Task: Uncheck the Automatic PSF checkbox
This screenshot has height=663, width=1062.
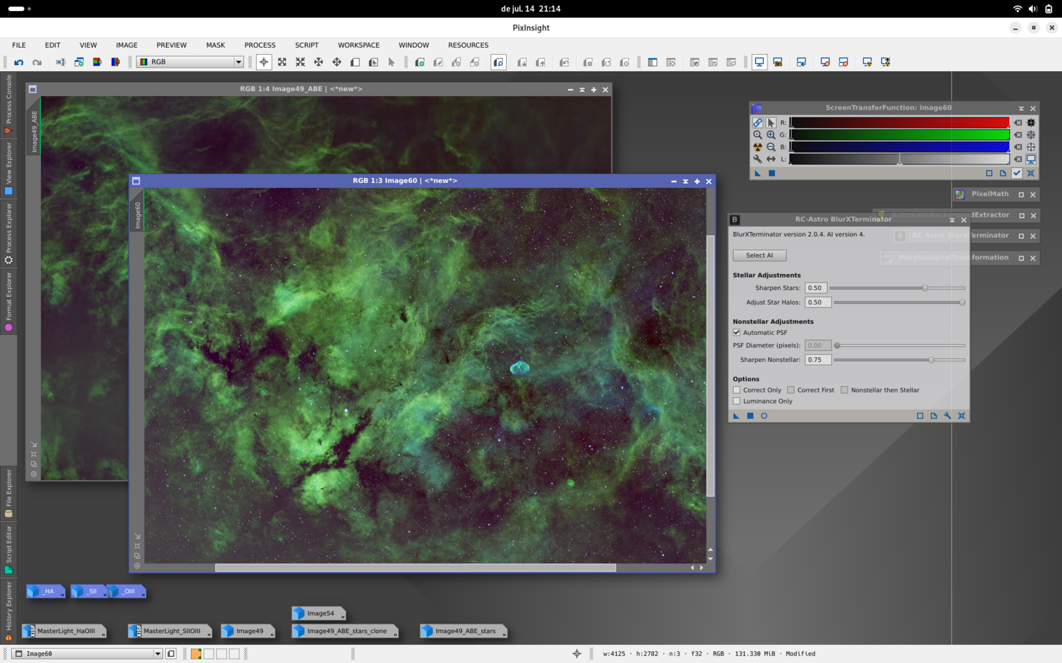Action: [737, 332]
